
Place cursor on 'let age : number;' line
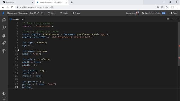click(35, 43)
